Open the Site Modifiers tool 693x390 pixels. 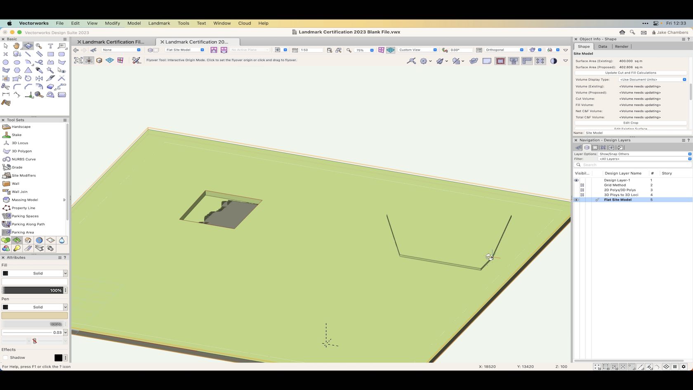point(24,175)
